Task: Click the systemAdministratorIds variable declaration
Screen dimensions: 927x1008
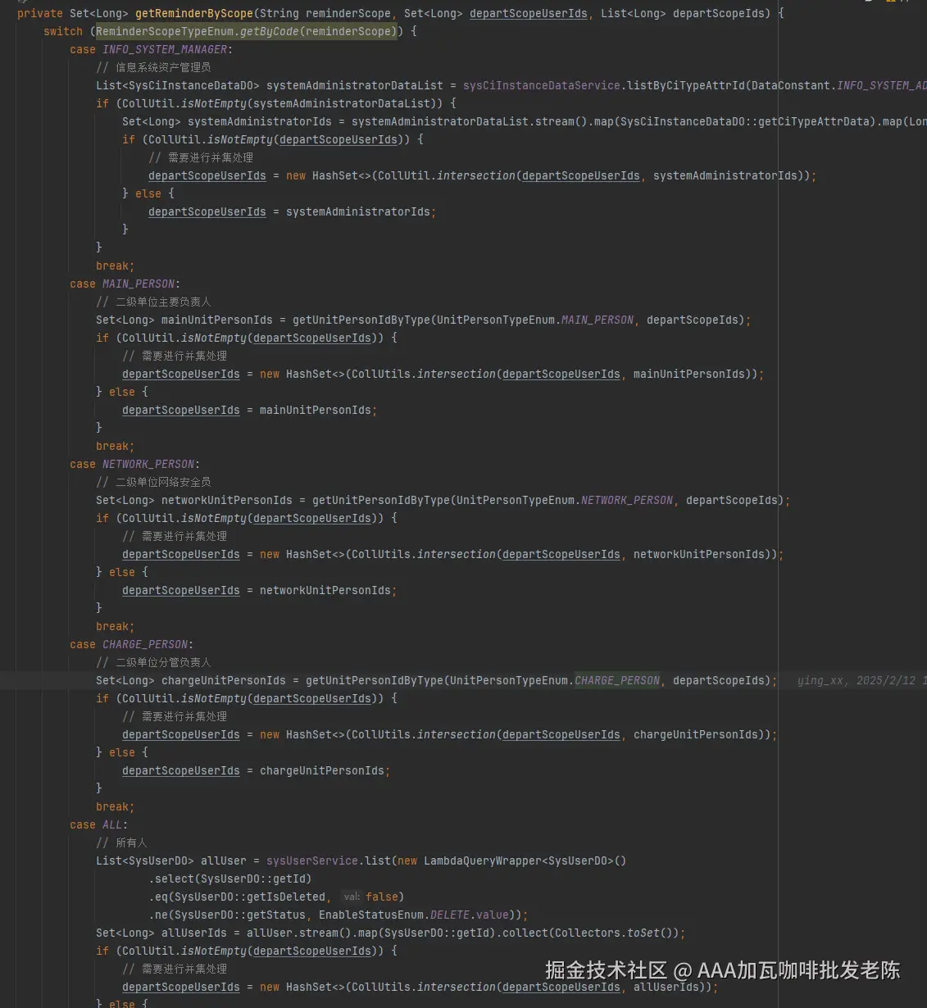Action: coord(260,121)
